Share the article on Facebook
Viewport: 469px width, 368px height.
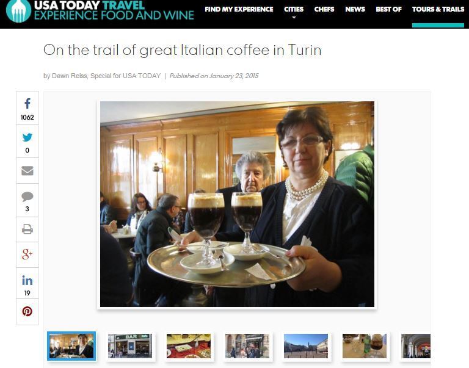(27, 104)
